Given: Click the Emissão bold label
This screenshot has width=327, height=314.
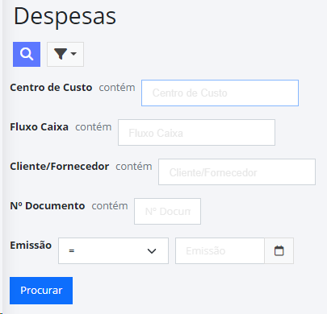Looking at the screenshot, I should coord(31,246).
